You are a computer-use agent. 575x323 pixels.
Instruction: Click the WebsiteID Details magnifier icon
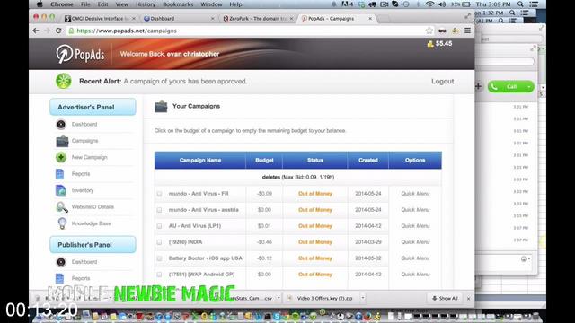pos(62,207)
